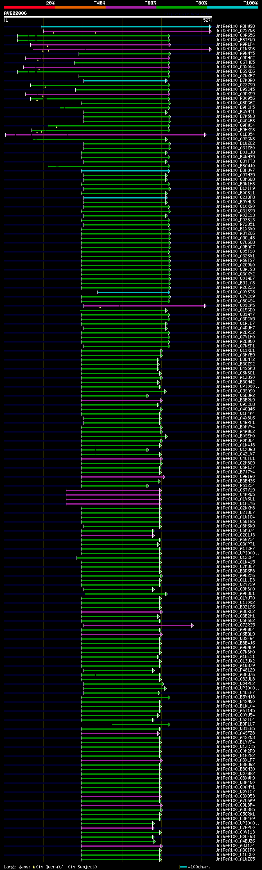Open the UniRef100_C5SA90 hit

(235, 391)
